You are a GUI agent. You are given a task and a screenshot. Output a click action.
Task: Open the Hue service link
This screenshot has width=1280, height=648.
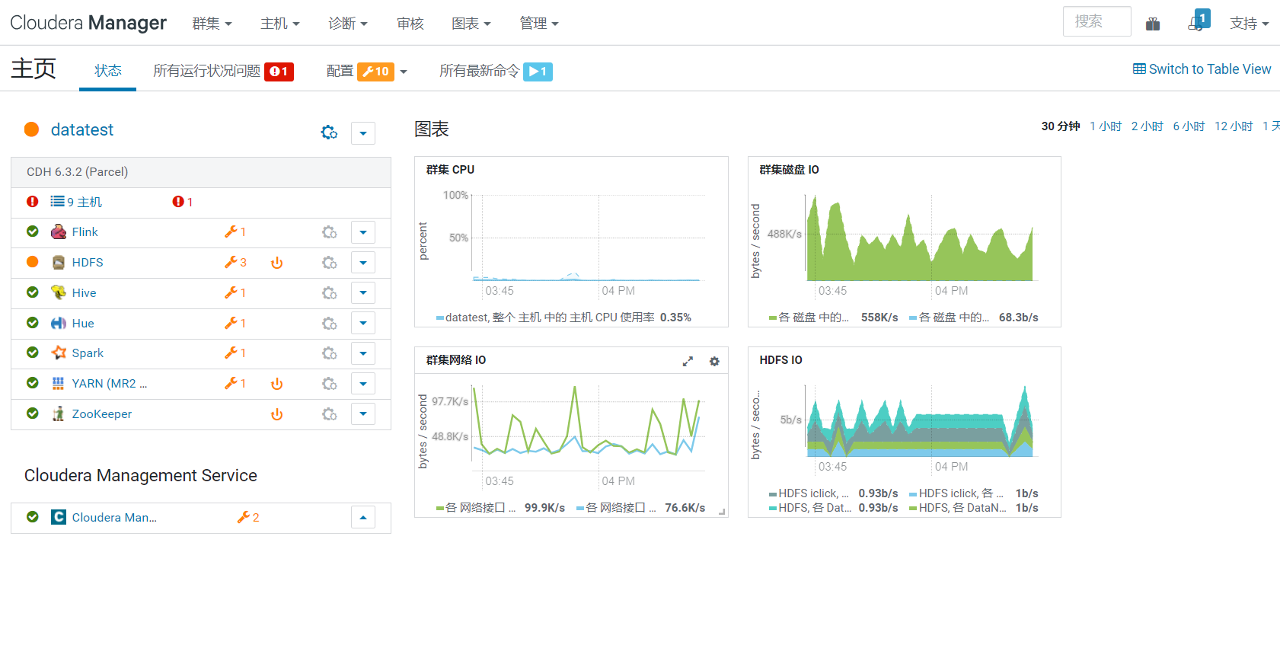(x=83, y=324)
